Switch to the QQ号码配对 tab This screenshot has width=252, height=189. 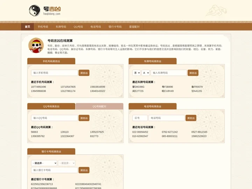click(x=99, y=106)
